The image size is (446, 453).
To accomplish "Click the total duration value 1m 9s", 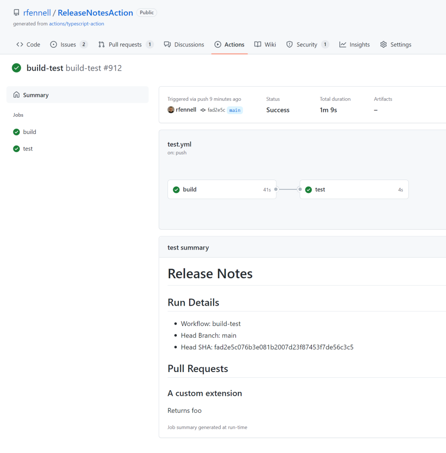I will [x=328, y=110].
